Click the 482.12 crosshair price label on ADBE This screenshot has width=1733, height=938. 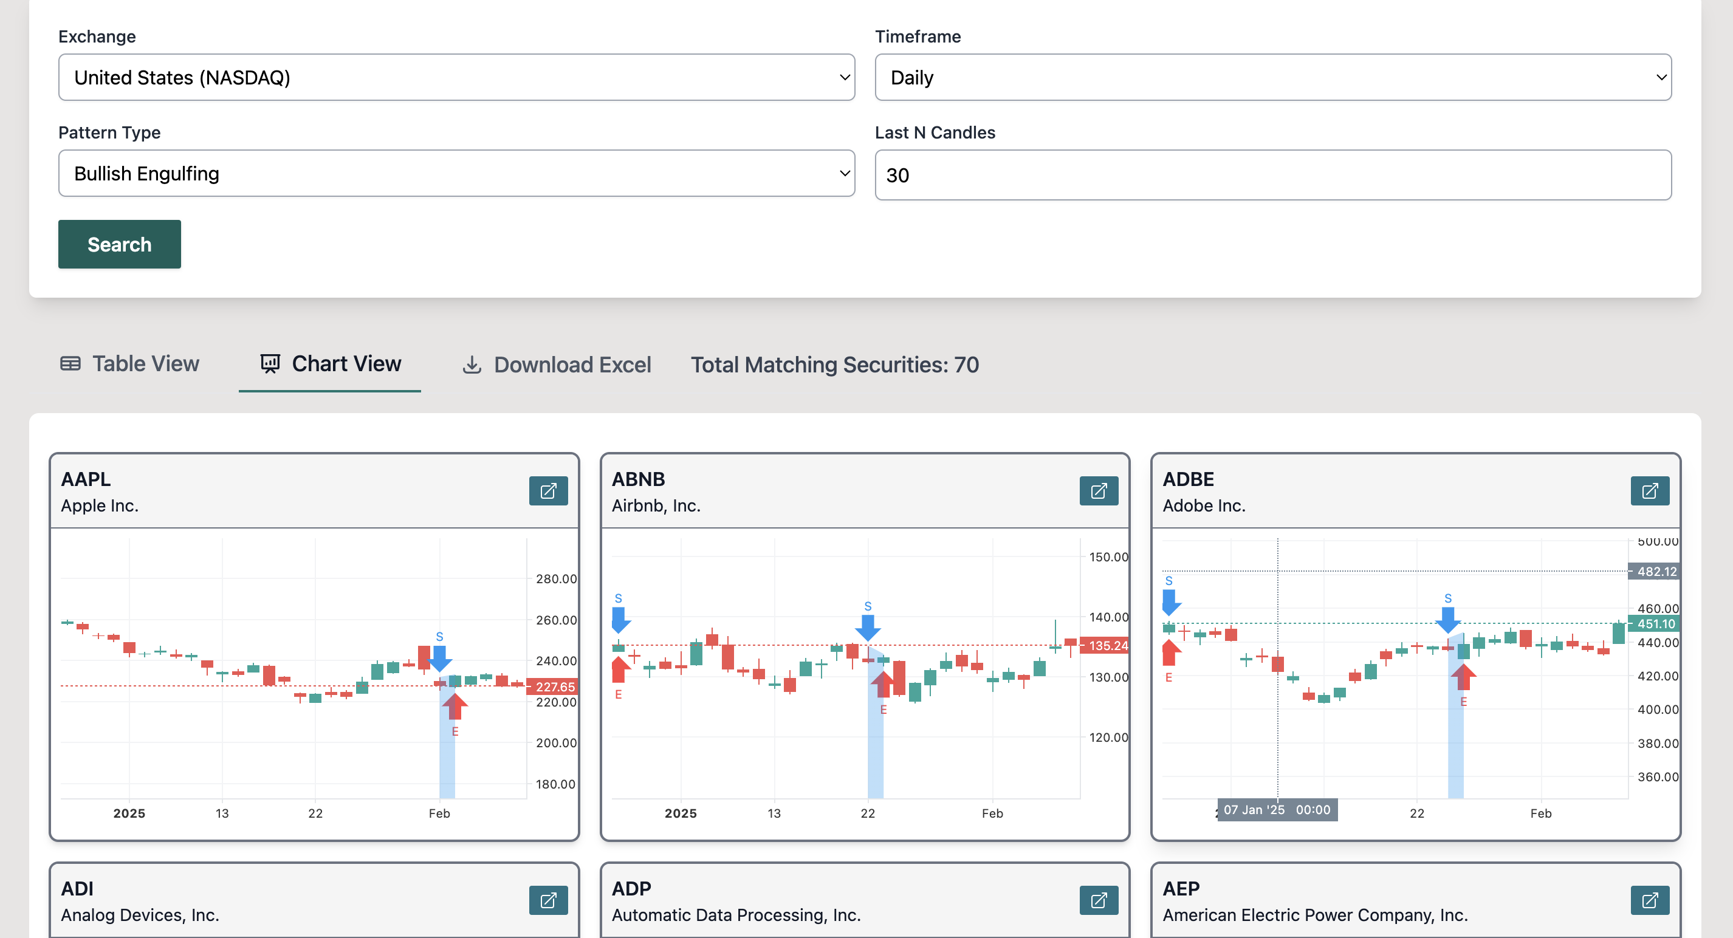tap(1653, 571)
